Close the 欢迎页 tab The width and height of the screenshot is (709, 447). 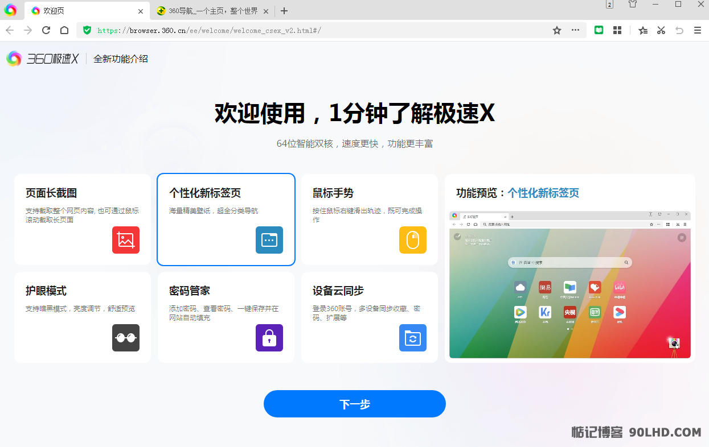click(x=141, y=11)
